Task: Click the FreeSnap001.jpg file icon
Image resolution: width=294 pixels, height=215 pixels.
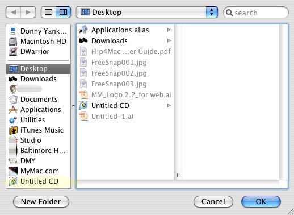Action: [83, 62]
